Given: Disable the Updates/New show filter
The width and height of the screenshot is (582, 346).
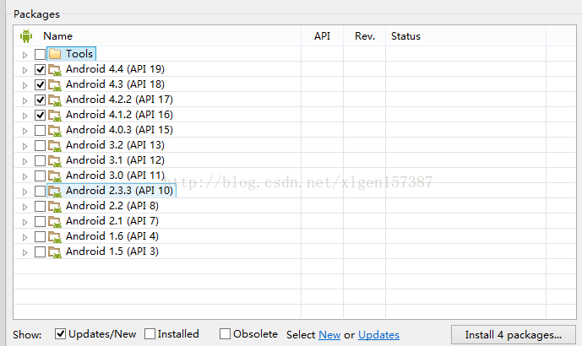Looking at the screenshot, I should [61, 333].
